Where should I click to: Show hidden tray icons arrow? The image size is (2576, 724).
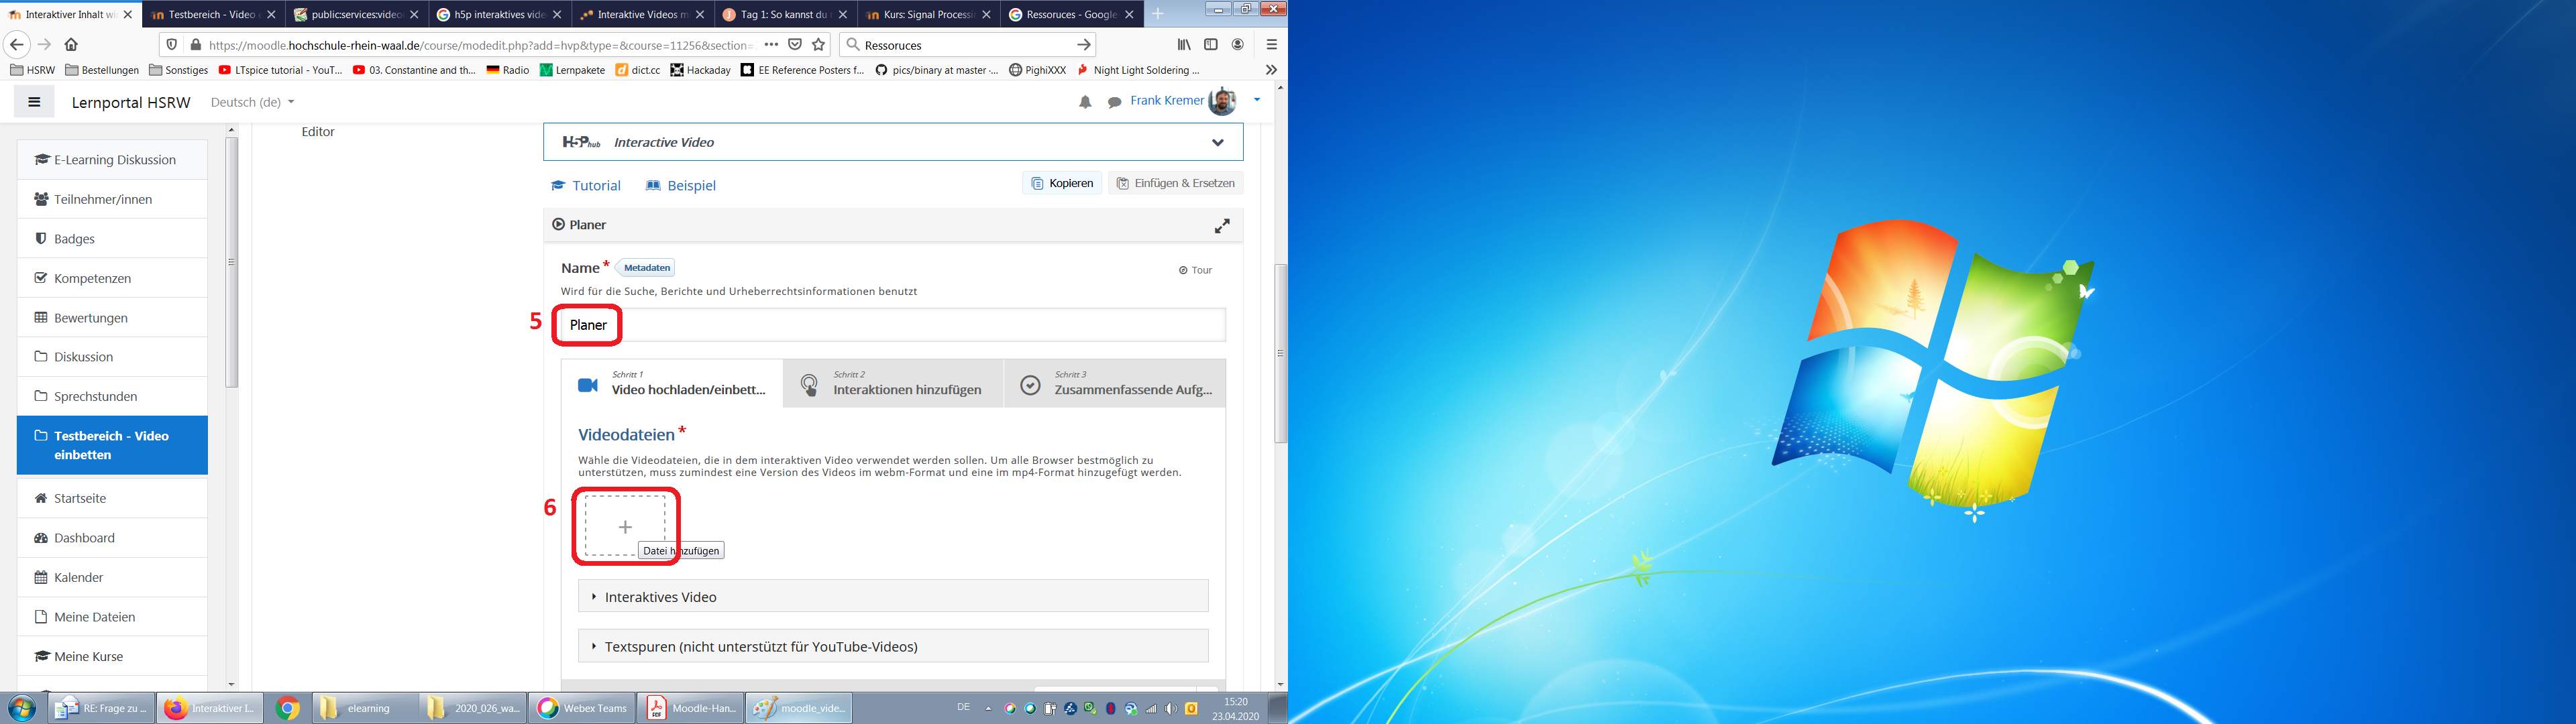[988, 708]
